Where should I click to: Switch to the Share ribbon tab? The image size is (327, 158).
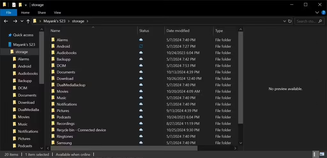42,12
